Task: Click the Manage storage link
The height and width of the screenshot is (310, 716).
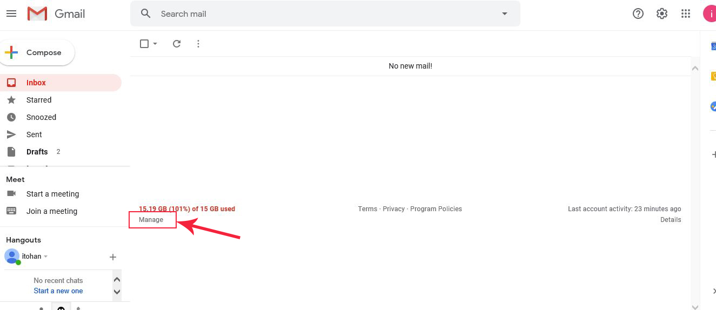Action: [151, 220]
